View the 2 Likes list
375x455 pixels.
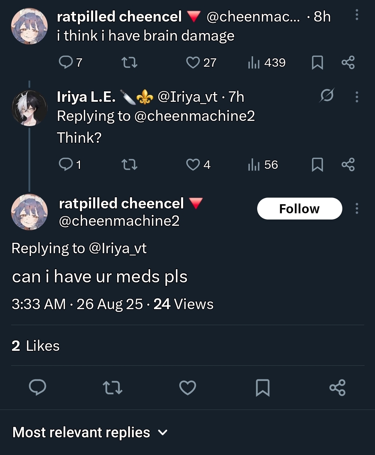(x=35, y=346)
